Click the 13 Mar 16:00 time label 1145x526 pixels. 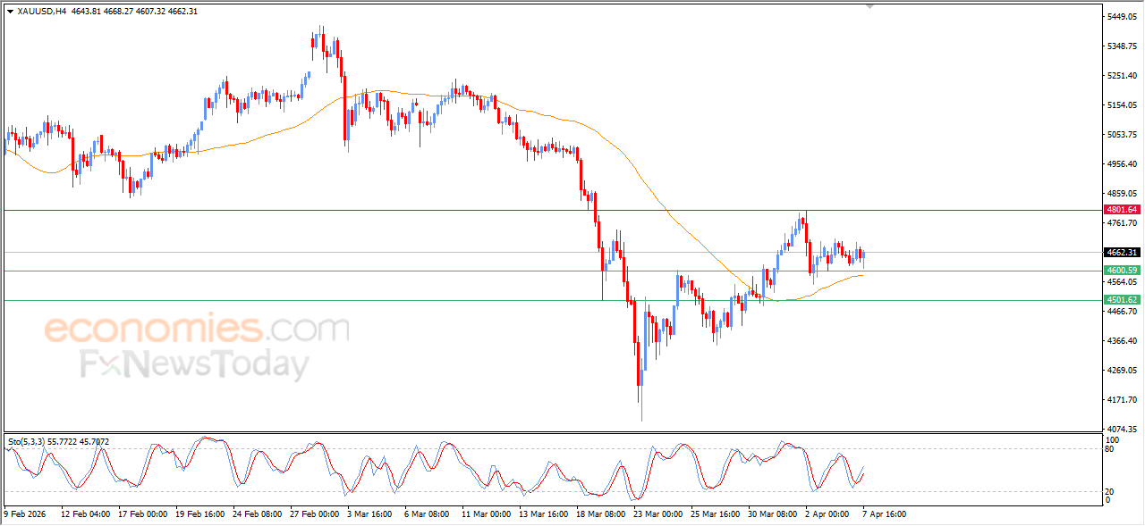[543, 514]
